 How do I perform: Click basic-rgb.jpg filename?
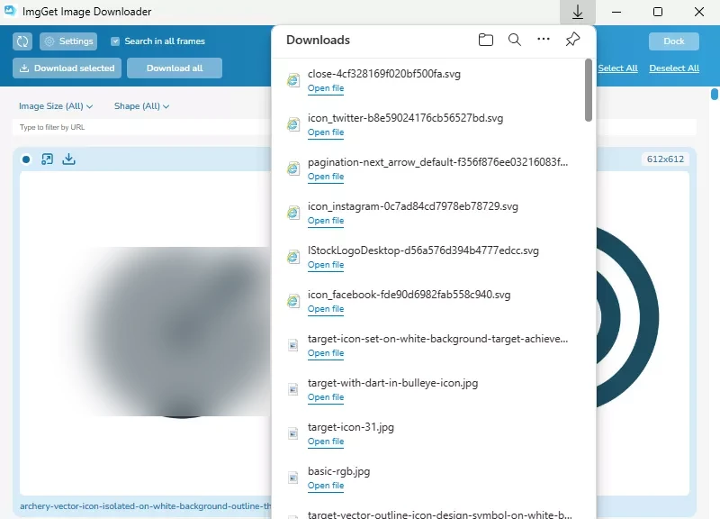tap(339, 471)
